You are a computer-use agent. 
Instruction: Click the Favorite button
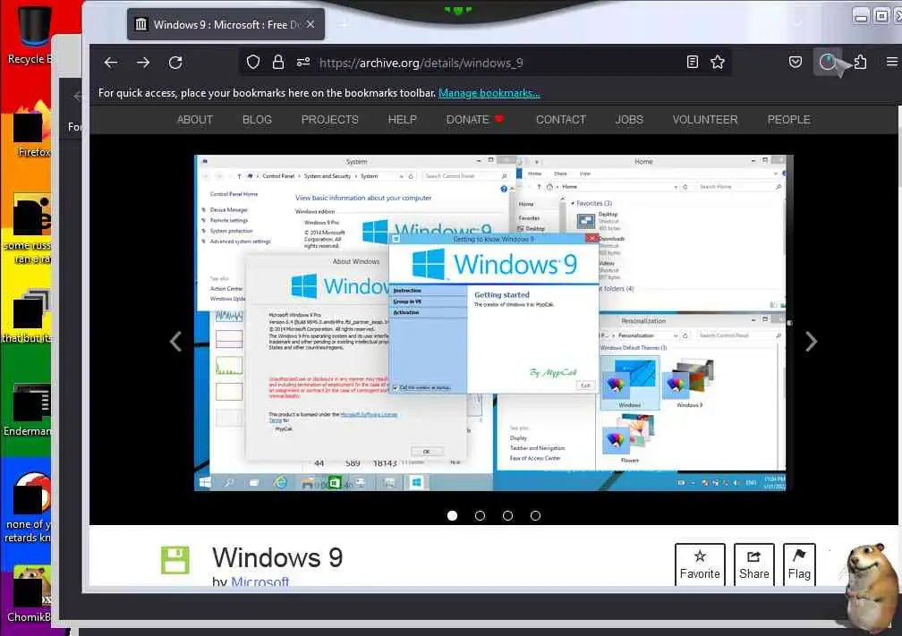700,564
